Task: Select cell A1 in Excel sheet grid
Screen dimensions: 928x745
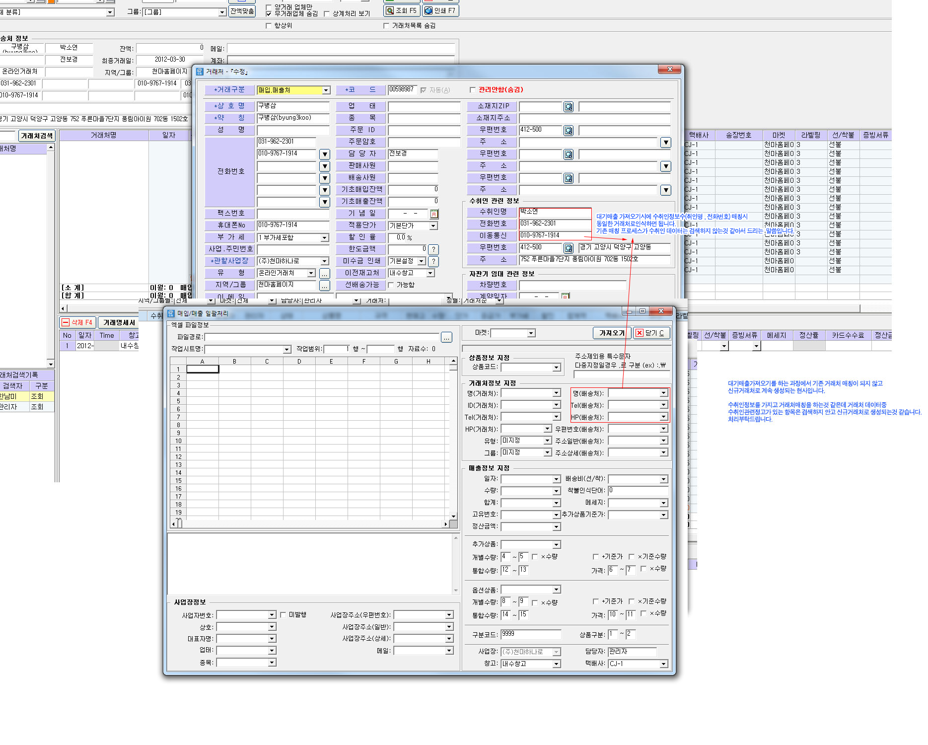Action: coord(203,369)
